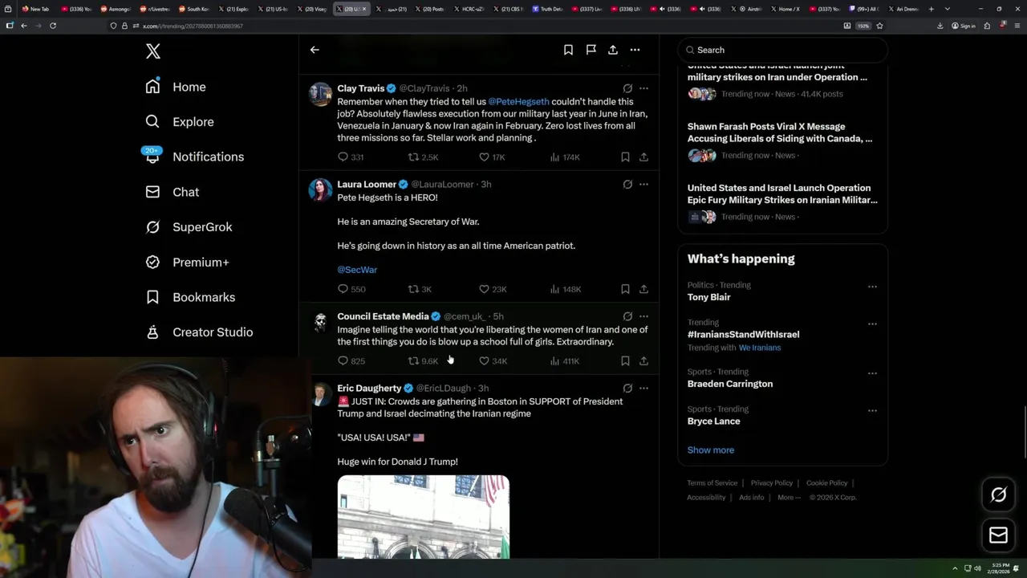Share Clay Travis post
Image resolution: width=1027 pixels, height=578 pixels.
[643, 157]
